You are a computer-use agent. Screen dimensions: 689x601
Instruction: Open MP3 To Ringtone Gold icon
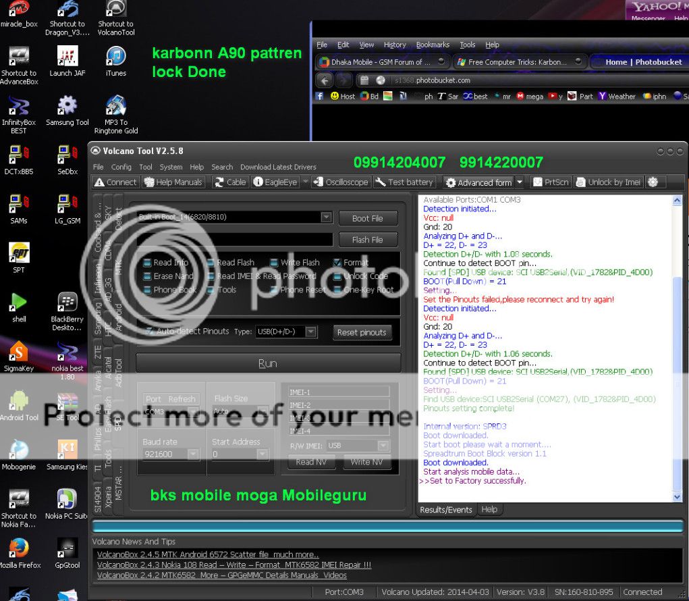[x=116, y=115]
